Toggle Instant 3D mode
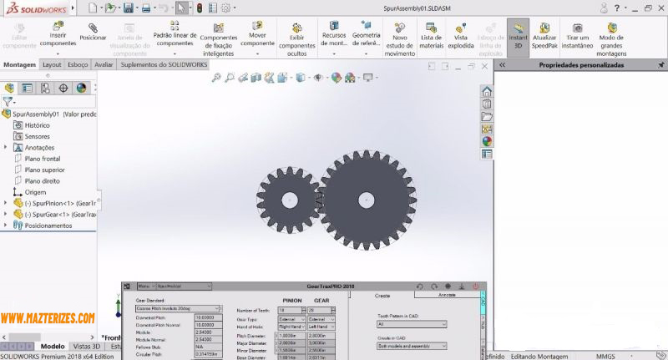 [518, 36]
